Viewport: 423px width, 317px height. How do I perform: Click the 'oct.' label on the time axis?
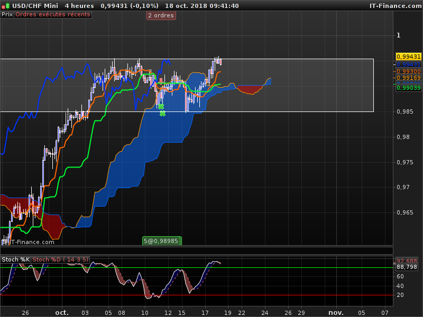62,313
